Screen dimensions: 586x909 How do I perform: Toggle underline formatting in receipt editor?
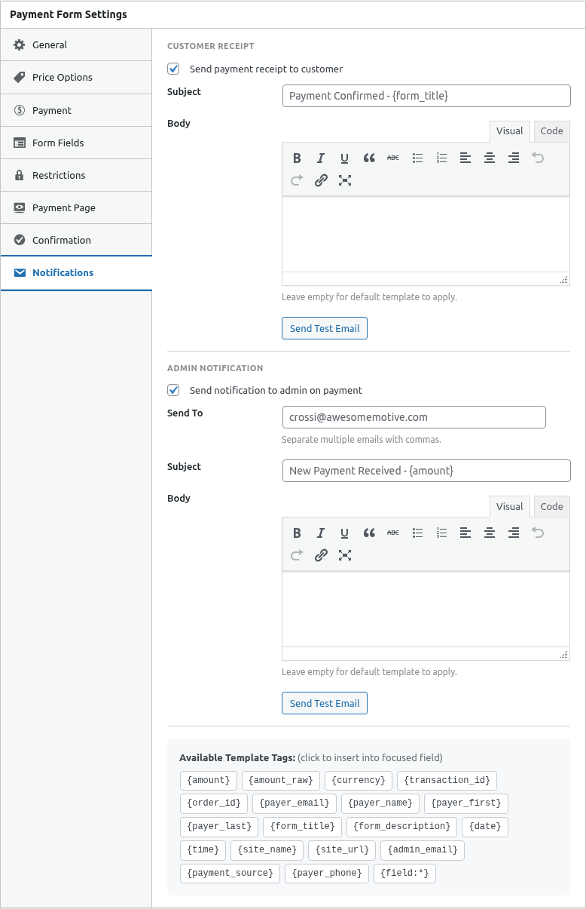click(x=344, y=158)
